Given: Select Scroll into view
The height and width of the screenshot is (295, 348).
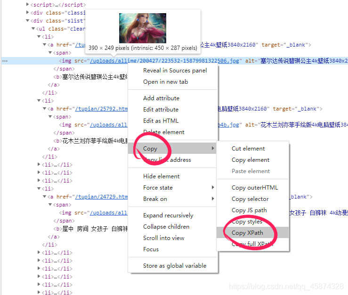Looking at the screenshot, I should coord(164,238).
